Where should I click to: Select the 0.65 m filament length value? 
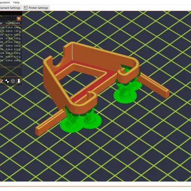[9, 31]
